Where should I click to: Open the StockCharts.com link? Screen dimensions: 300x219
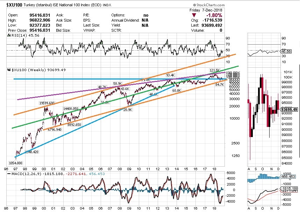pos(210,5)
